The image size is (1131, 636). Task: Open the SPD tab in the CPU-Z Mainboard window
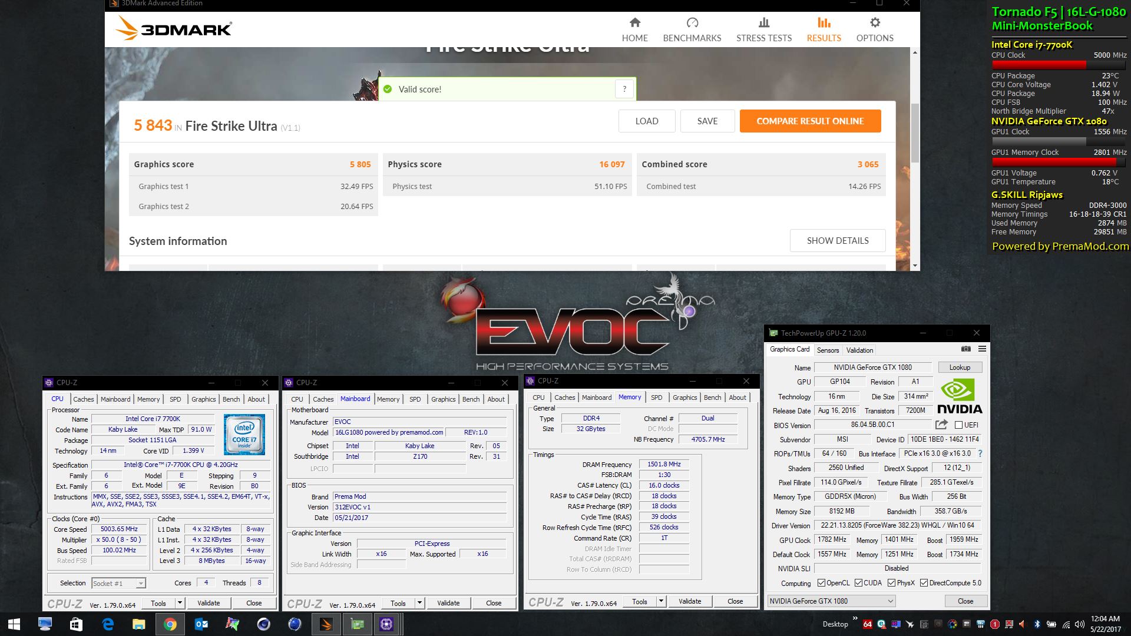tap(415, 399)
